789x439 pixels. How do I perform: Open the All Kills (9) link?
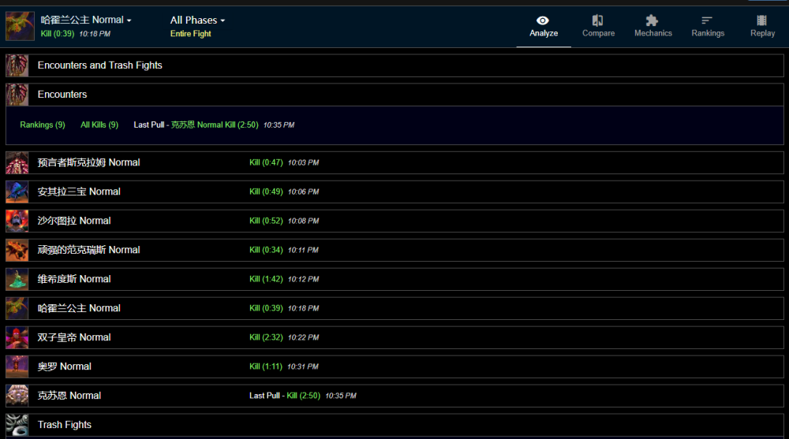(99, 125)
